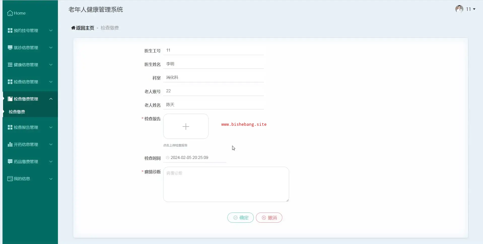Click the home icon beside 返回主页
483x244 pixels.
click(x=73, y=28)
